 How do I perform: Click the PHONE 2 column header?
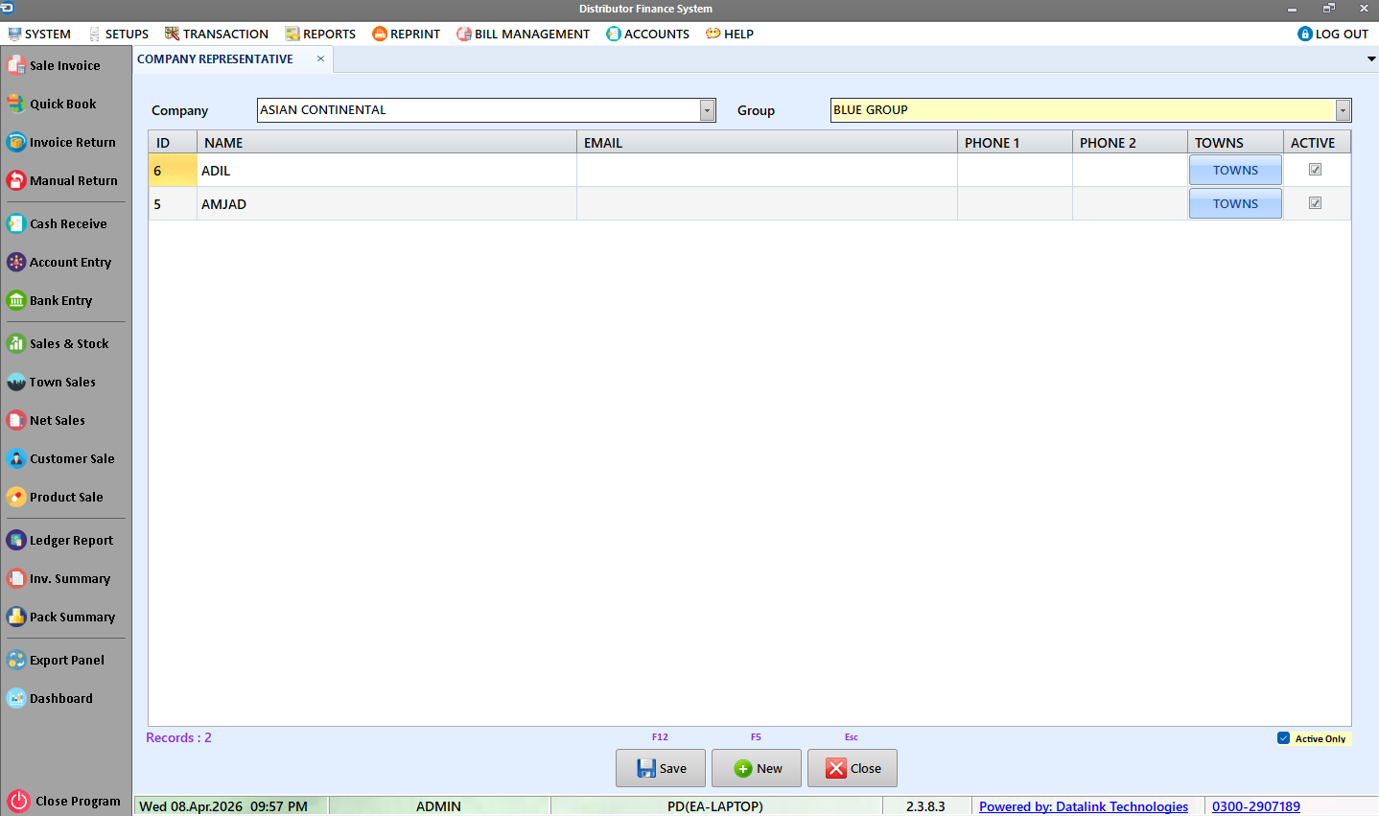click(x=1130, y=143)
